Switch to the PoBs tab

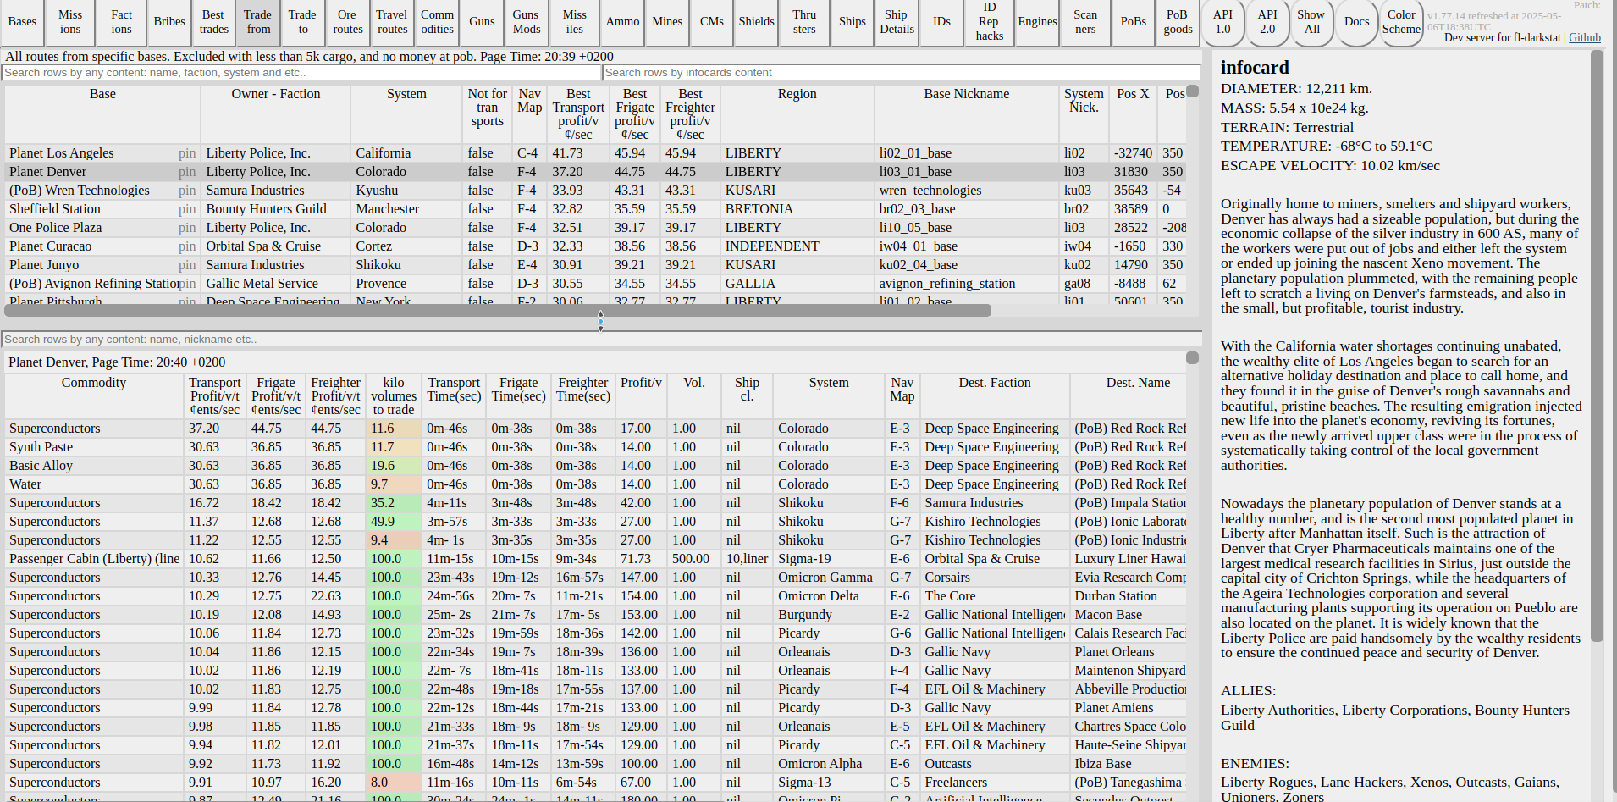[x=1134, y=23]
